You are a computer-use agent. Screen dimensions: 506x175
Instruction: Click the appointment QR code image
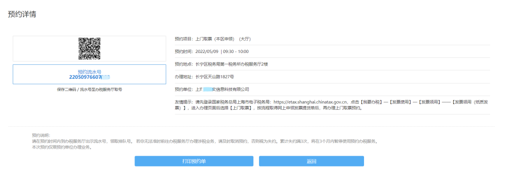click(89, 49)
